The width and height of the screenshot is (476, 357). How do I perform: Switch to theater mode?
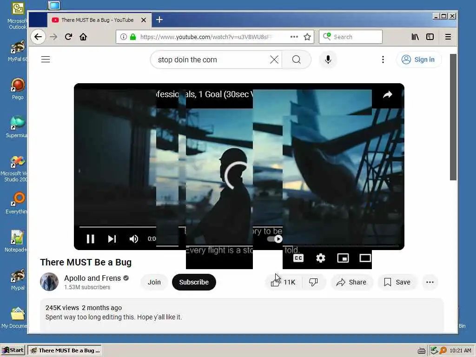[365, 258]
